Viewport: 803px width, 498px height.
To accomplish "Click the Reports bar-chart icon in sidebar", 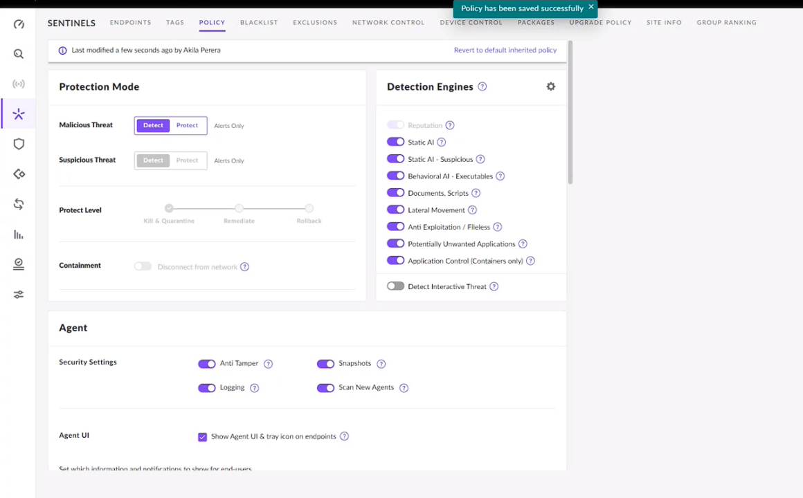I will [19, 234].
